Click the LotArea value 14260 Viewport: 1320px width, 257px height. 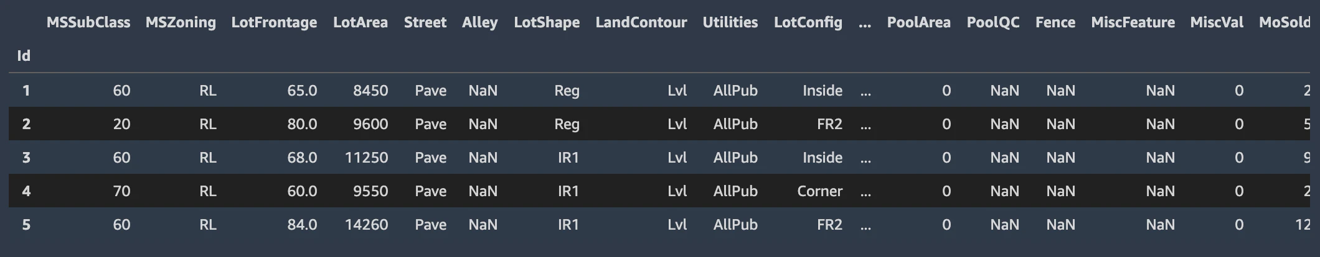tap(367, 225)
